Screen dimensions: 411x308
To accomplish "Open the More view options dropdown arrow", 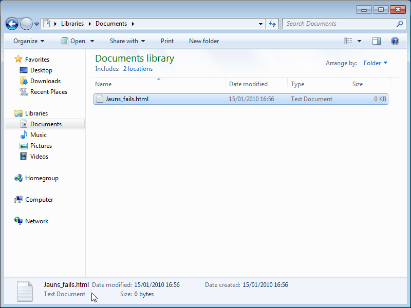I will [x=359, y=41].
